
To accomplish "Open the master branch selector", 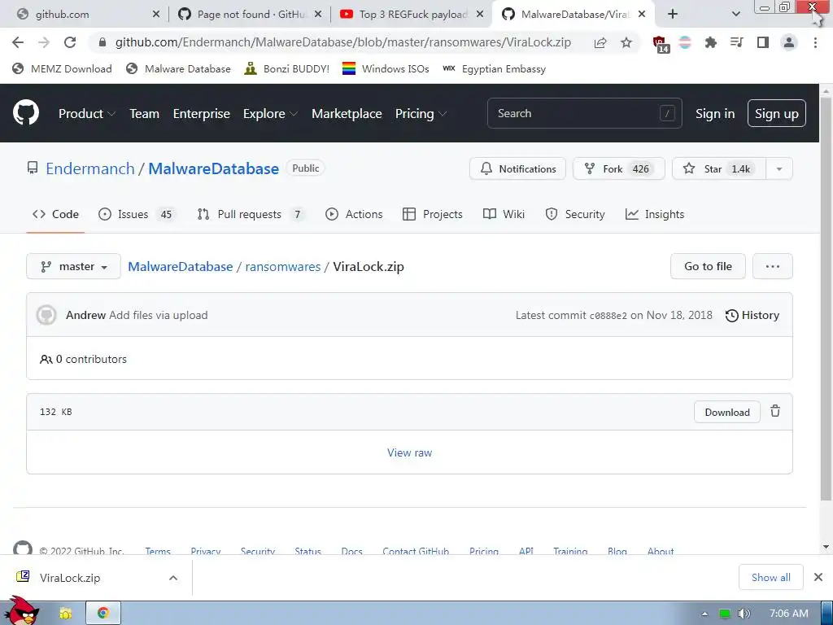I will coord(73,266).
